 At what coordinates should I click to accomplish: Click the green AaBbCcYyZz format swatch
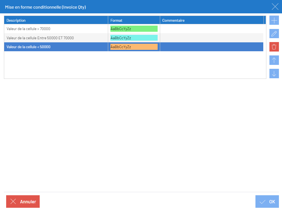(x=134, y=29)
